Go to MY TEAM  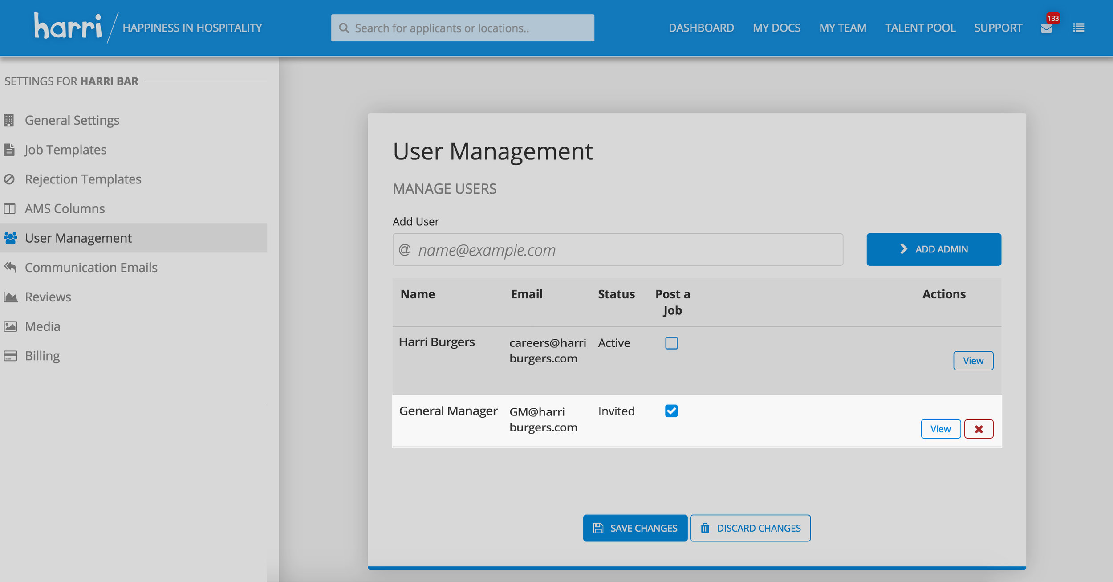click(x=843, y=28)
